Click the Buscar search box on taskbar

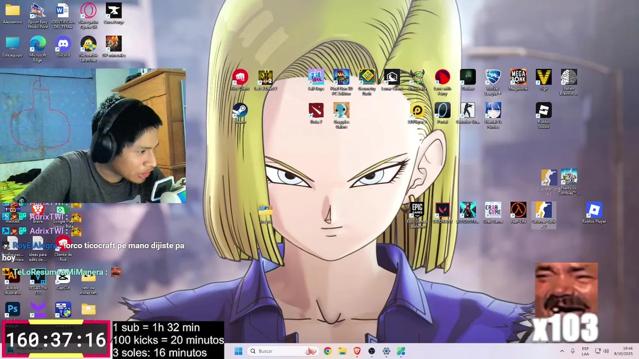[x=284, y=351]
